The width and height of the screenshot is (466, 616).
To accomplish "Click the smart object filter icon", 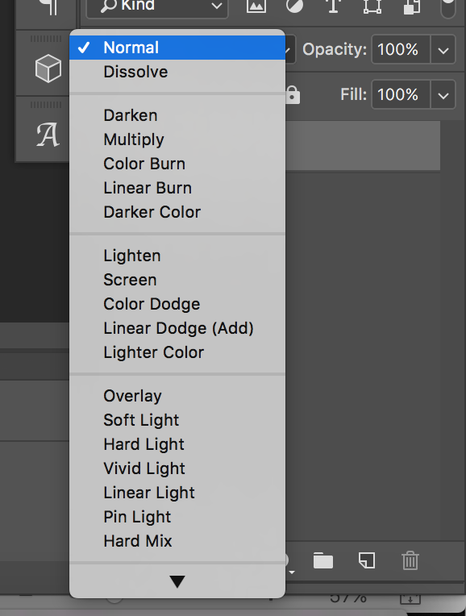I will [x=412, y=6].
